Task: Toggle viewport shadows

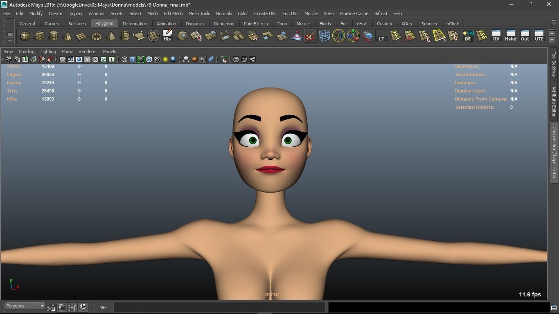Action: point(174,59)
